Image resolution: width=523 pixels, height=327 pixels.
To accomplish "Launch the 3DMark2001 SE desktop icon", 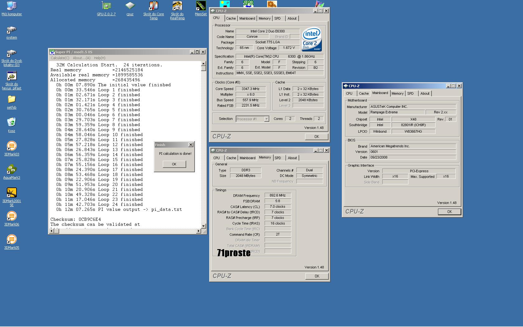I will coord(12,197).
